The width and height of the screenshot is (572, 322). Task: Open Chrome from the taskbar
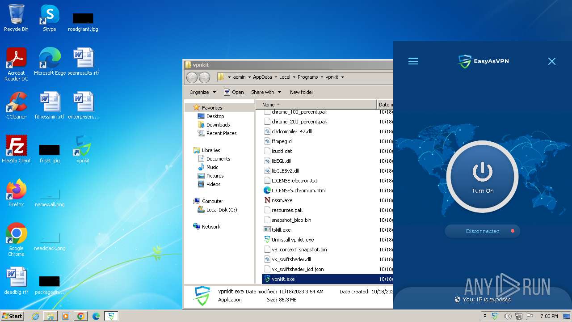coord(80,316)
